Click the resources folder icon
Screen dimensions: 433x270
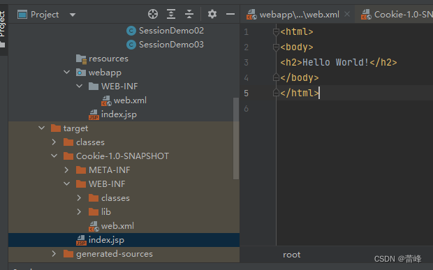(x=81, y=59)
